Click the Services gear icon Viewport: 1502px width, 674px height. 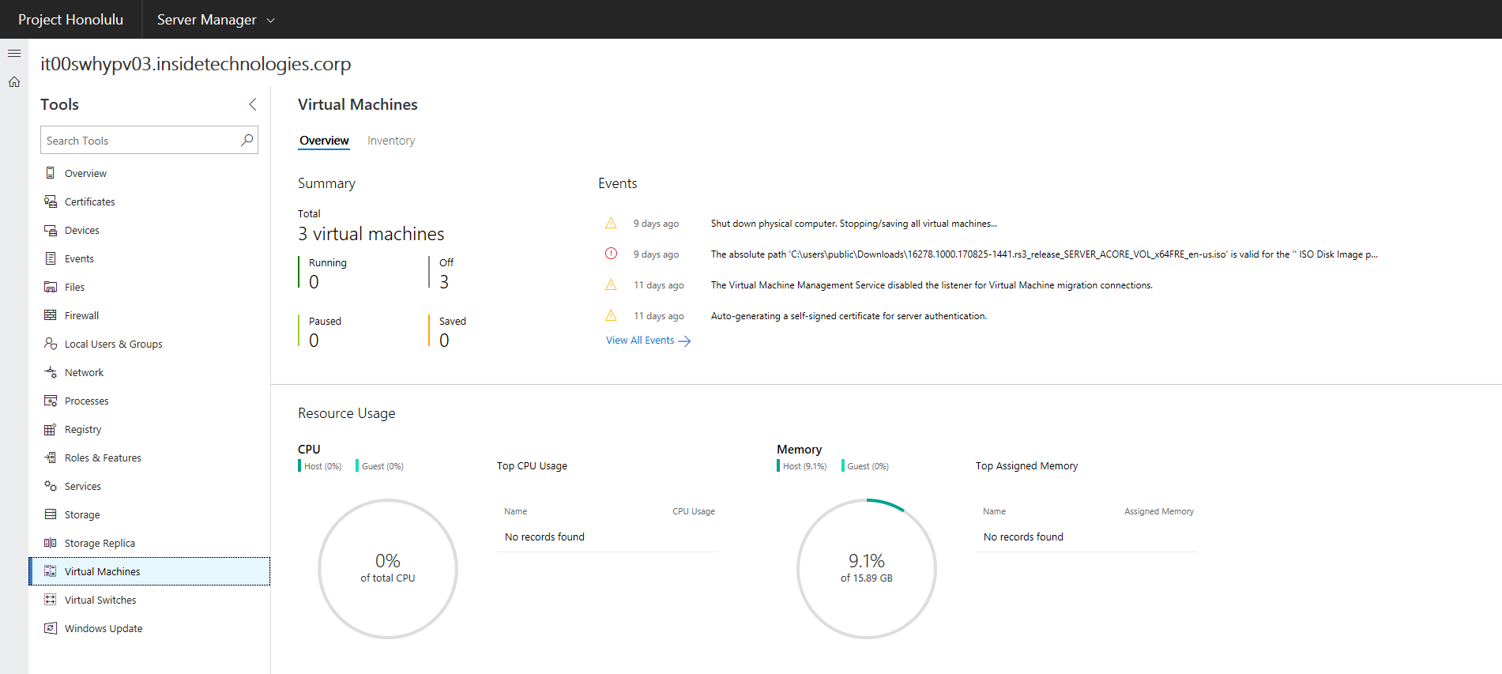pyautogui.click(x=51, y=486)
